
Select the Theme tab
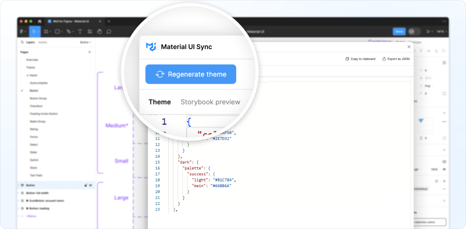[x=159, y=102]
